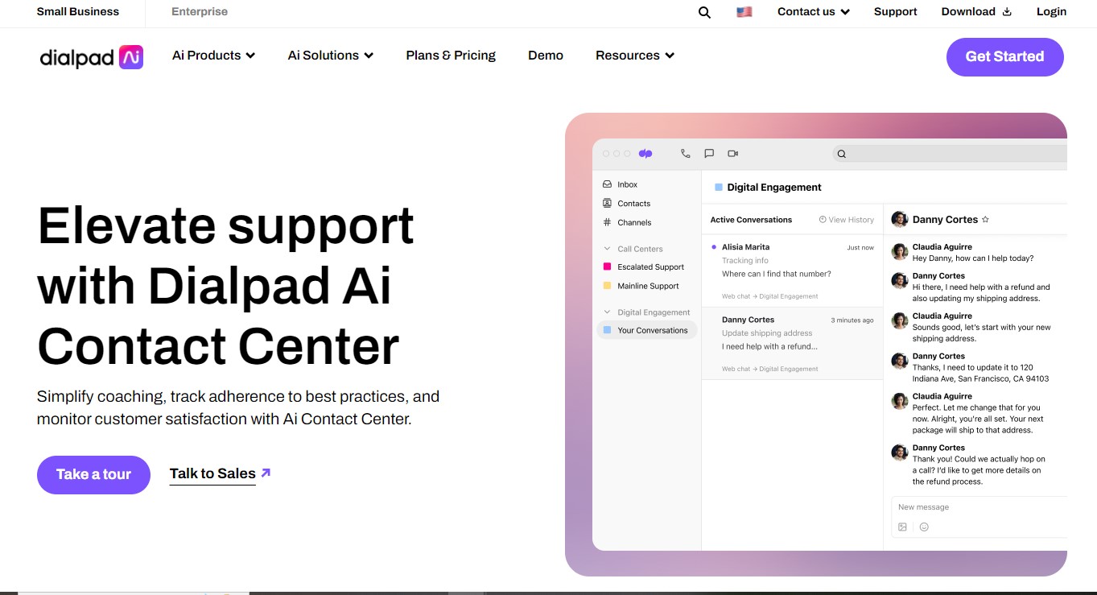This screenshot has width=1097, height=595.
Task: Collapse the Digital Engagement section
Action: 608,312
